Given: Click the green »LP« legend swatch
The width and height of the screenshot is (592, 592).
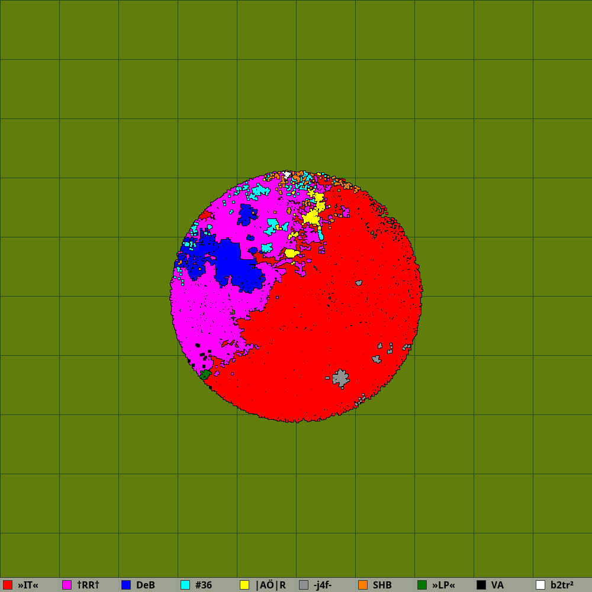Looking at the screenshot, I should click(x=422, y=585).
